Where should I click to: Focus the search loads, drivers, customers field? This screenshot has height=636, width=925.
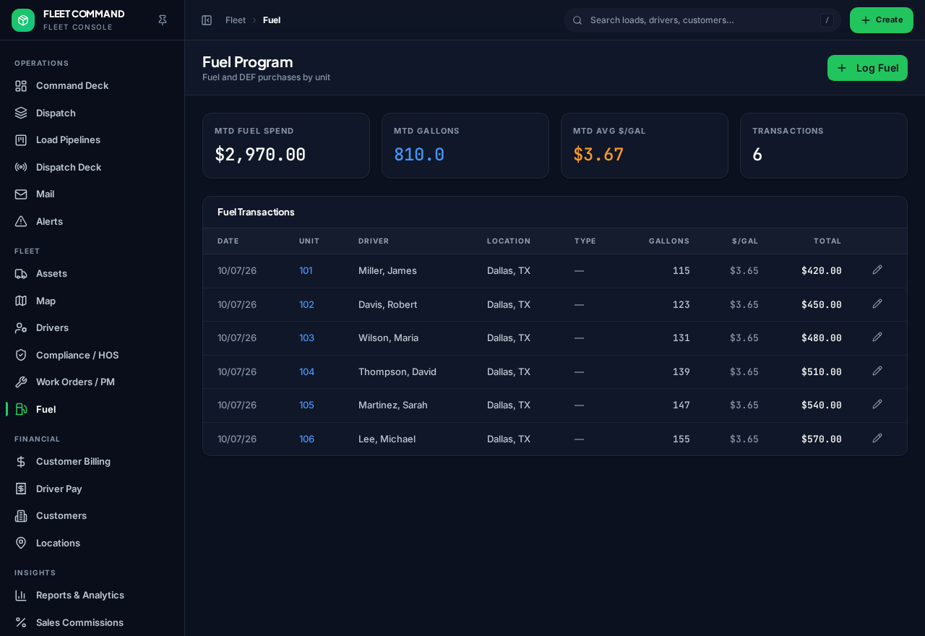tap(702, 20)
